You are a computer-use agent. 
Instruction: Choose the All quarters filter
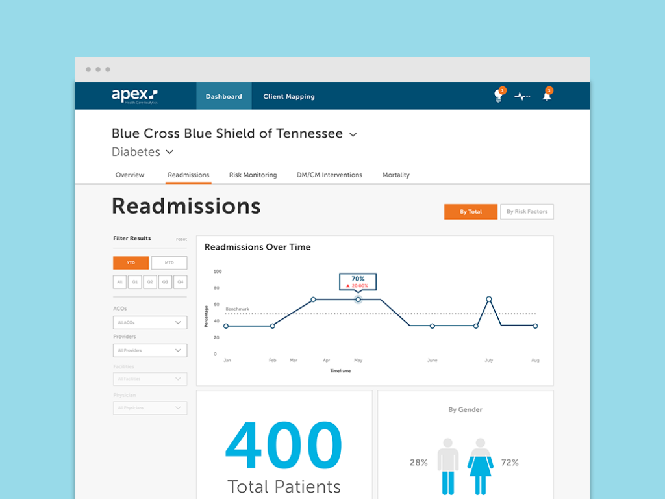(119, 282)
